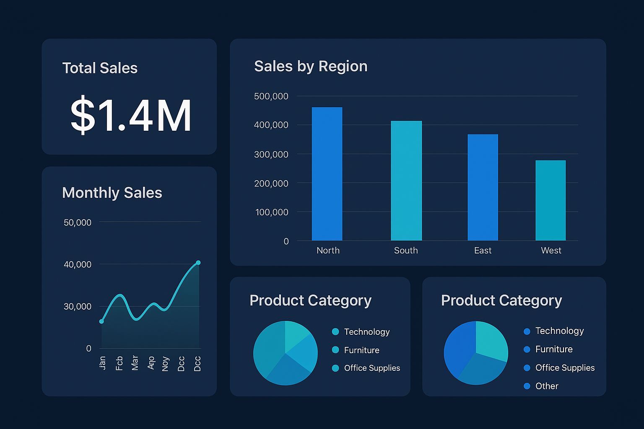Click the West label under the bar chart
The image size is (644, 429).
[551, 251]
